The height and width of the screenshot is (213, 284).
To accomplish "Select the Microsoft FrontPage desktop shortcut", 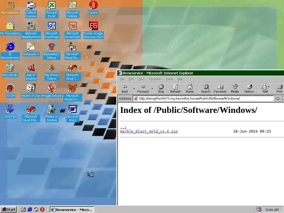I will [x=52, y=30].
